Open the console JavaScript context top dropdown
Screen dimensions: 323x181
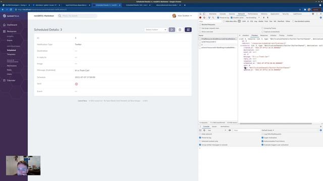tap(217, 130)
